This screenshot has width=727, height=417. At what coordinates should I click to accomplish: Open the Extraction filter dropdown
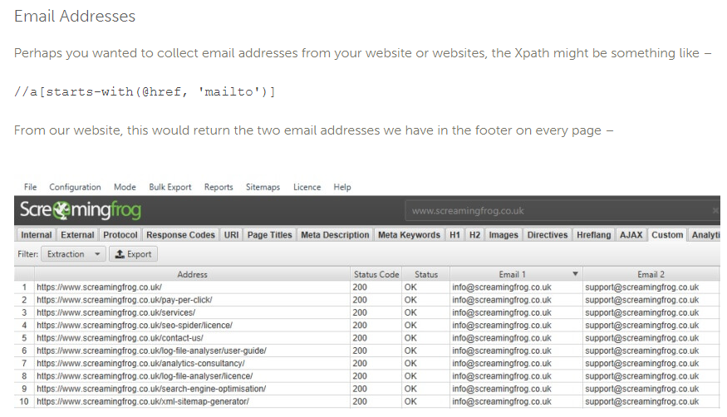pyautogui.click(x=73, y=254)
